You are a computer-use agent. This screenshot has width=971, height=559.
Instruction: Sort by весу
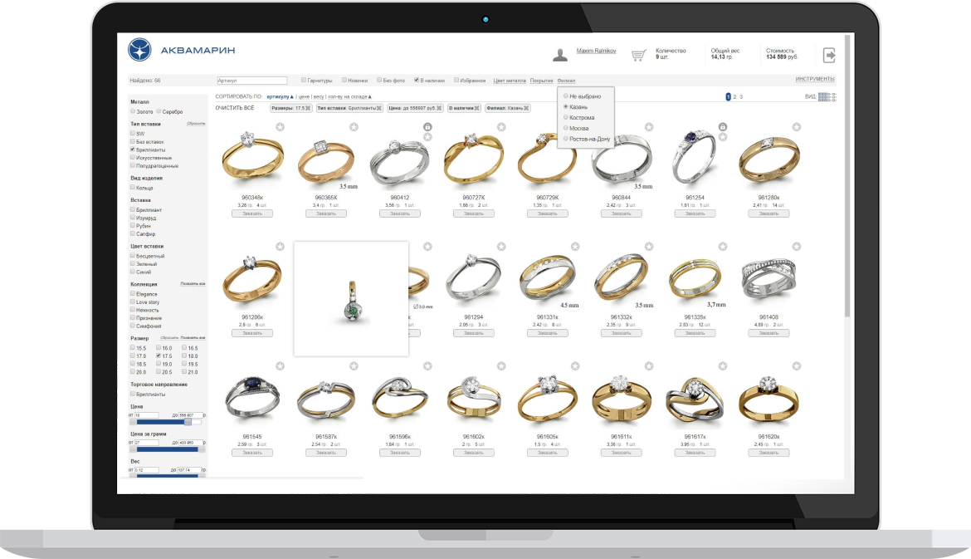[319, 96]
